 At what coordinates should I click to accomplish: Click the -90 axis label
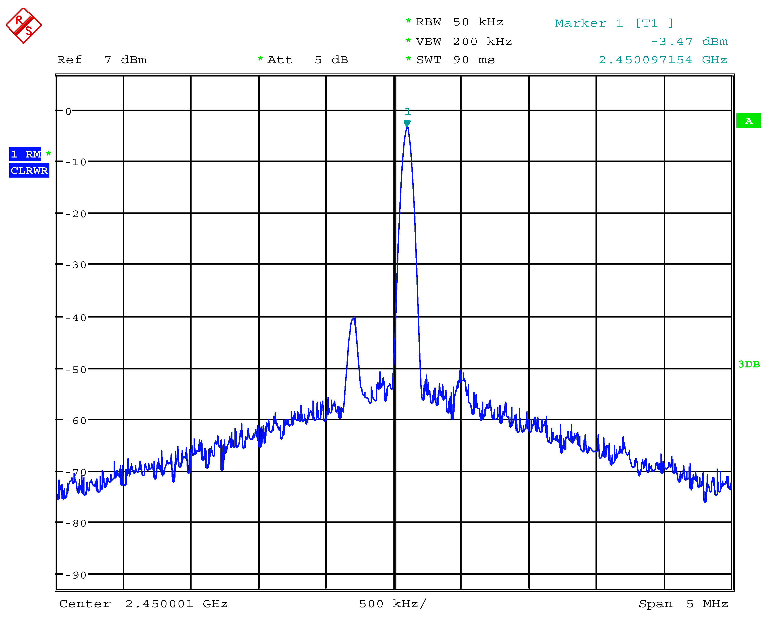pyautogui.click(x=76, y=575)
